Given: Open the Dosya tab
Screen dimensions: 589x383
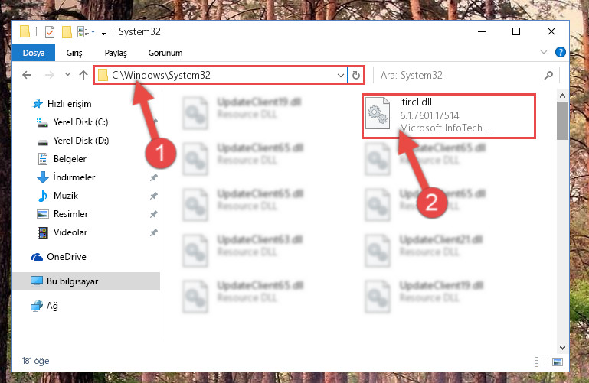Looking at the screenshot, I should click(x=34, y=53).
